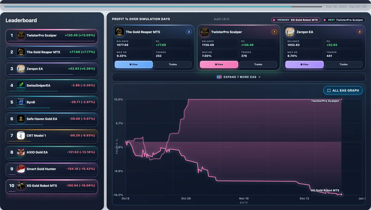Viewport: 371px width, 210px height.
Task: Click the XG Gold Robot MT5 leaderboard icon
Action: point(21,186)
